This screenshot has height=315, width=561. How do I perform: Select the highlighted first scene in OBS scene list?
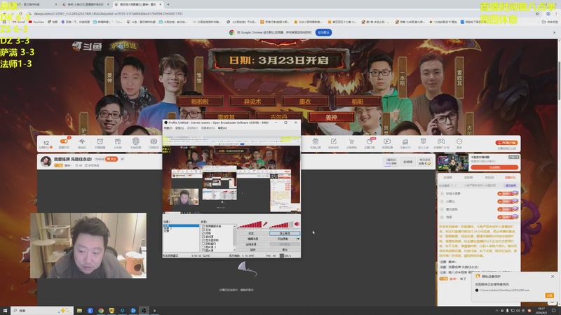(x=181, y=225)
